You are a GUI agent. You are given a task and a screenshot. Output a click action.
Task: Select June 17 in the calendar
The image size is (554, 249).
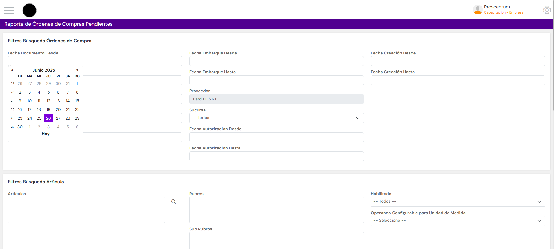30,109
